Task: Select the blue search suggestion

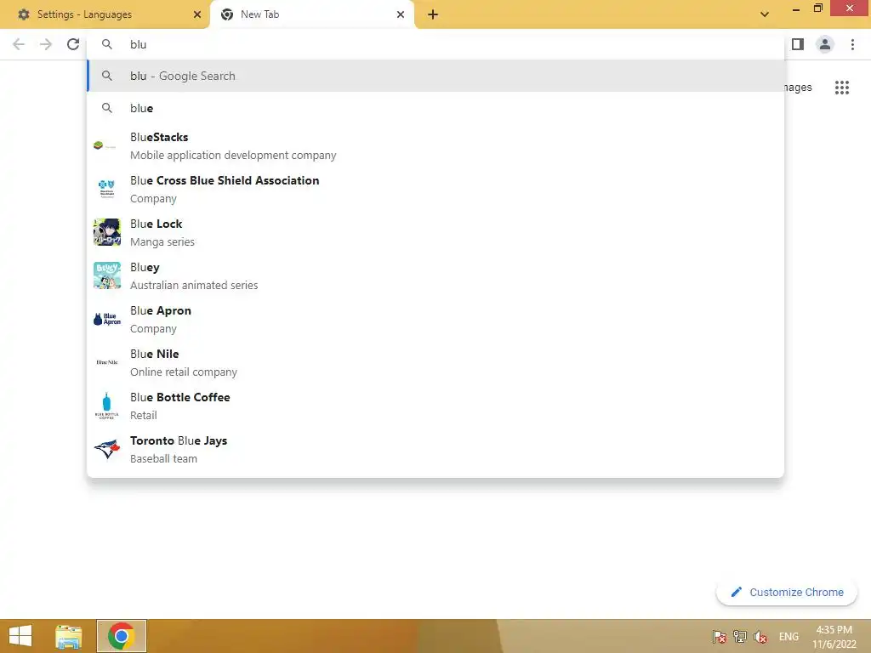Action: [x=436, y=108]
